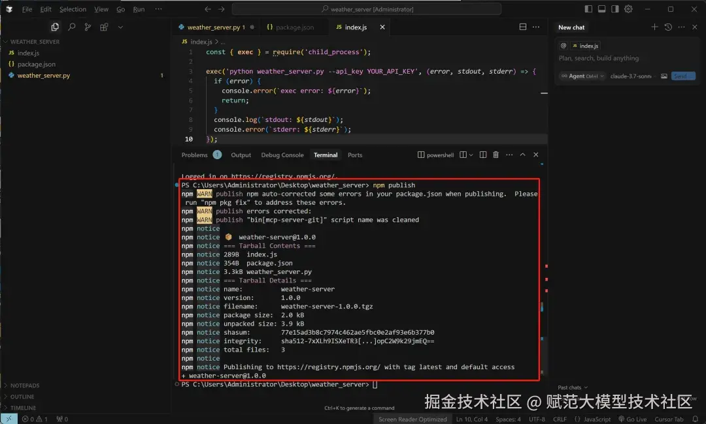Open chat panel more options ellipsis

point(681,27)
